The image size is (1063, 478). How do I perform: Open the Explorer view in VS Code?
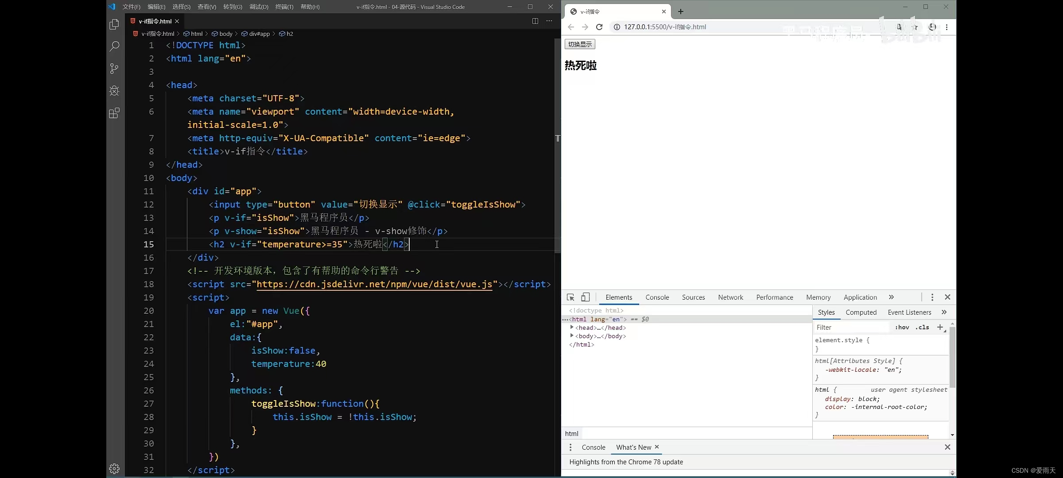(114, 24)
